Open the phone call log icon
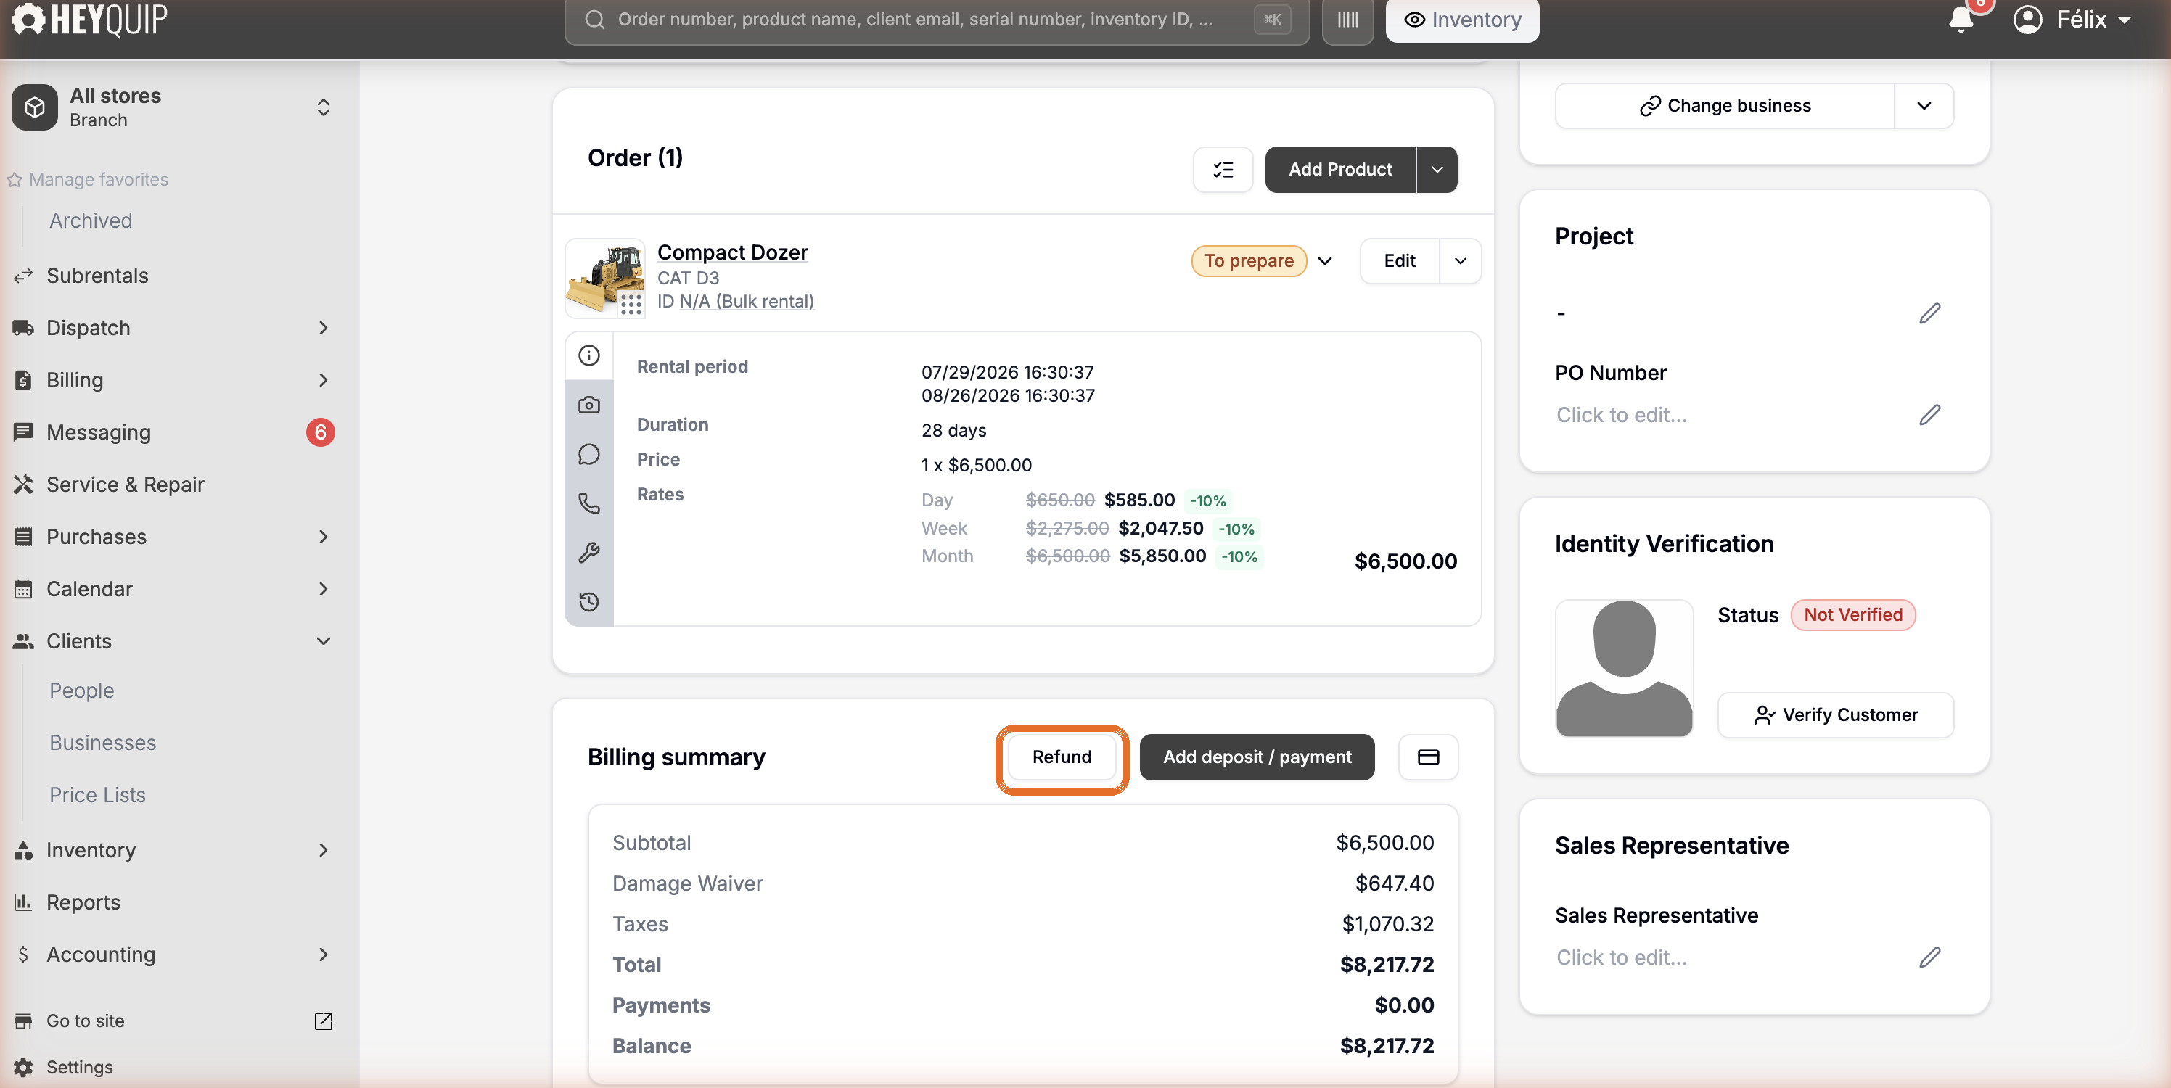The image size is (2171, 1088). pos(589,503)
